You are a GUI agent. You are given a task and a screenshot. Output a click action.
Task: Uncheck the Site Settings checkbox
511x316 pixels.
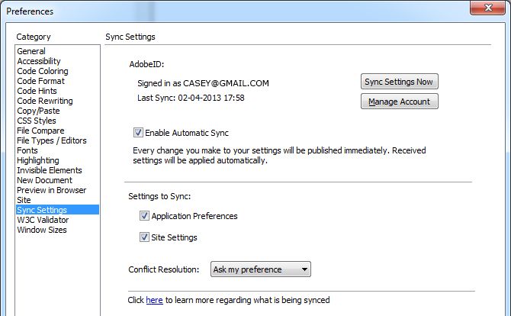click(144, 237)
